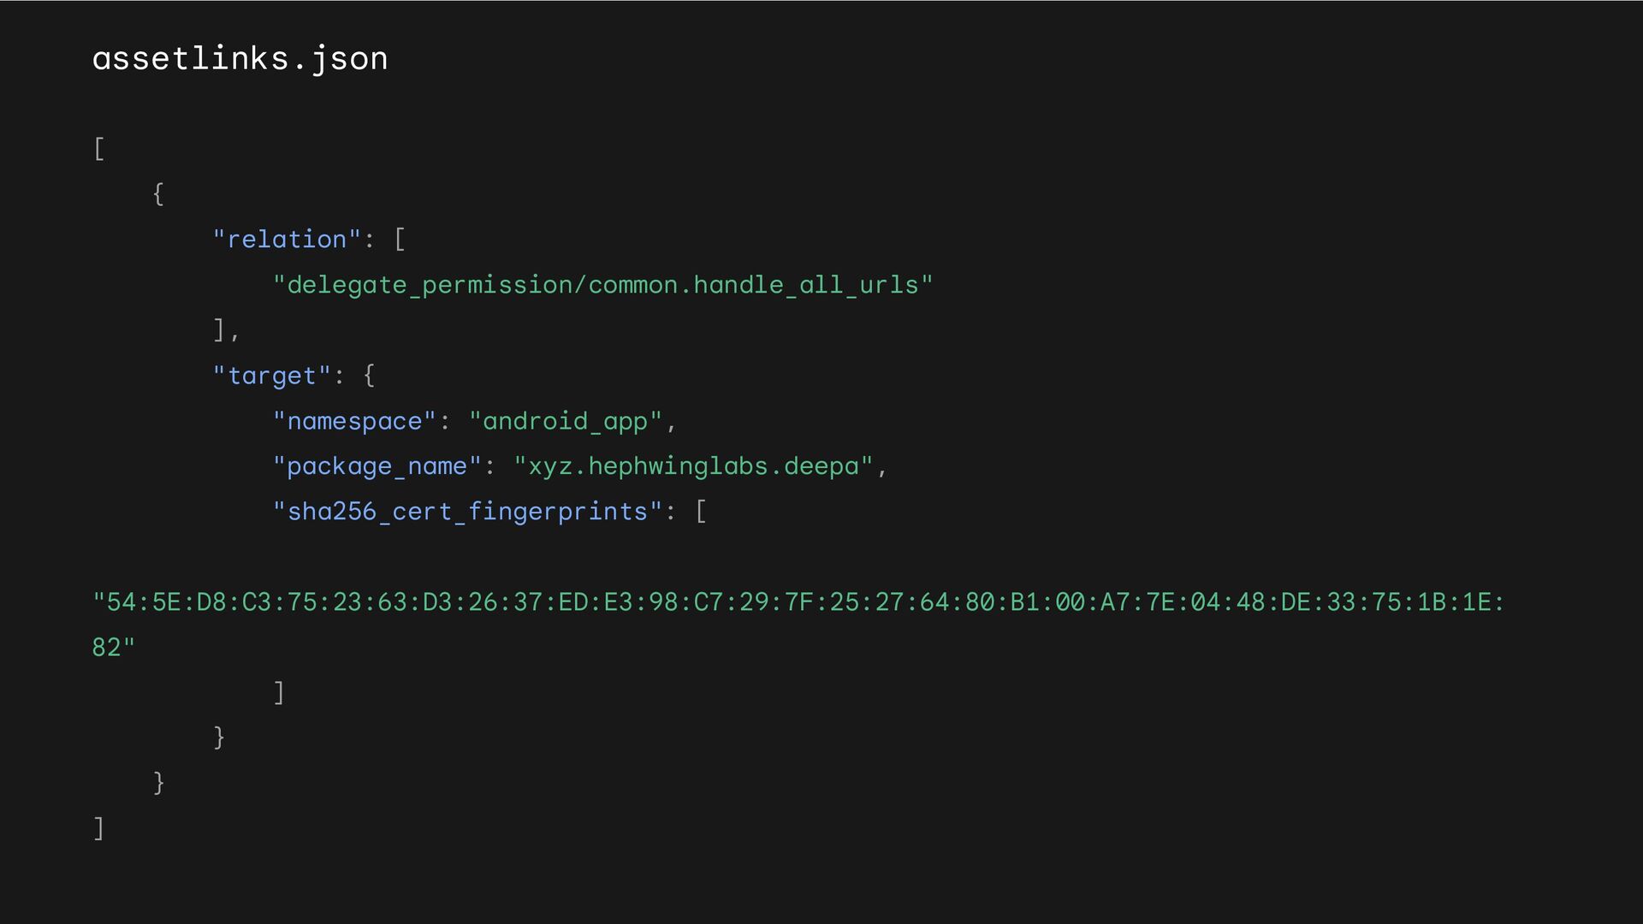Click the opening square bracket at top
1643x924 pixels.
click(99, 149)
